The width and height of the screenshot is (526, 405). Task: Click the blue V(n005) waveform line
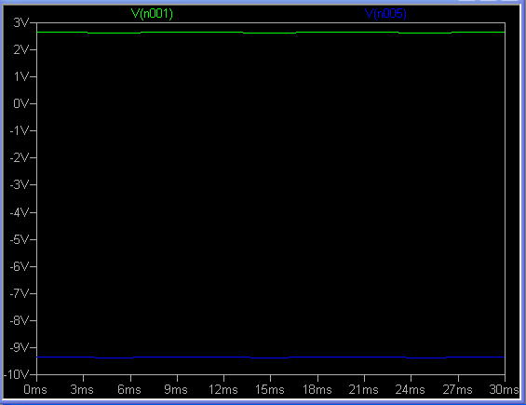pos(270,358)
